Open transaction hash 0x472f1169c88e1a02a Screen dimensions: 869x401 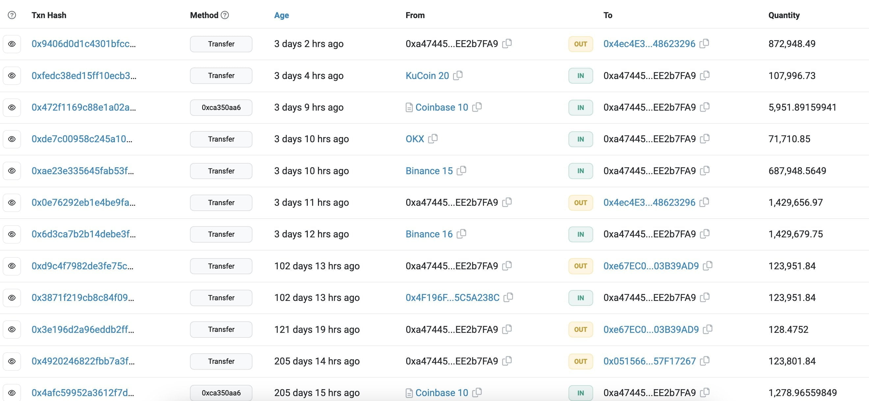point(84,107)
